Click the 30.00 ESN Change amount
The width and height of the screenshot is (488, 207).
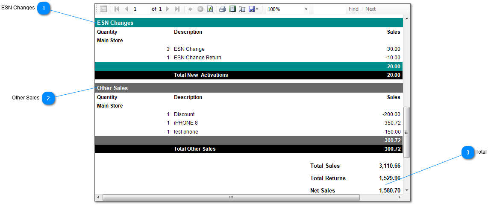click(394, 49)
